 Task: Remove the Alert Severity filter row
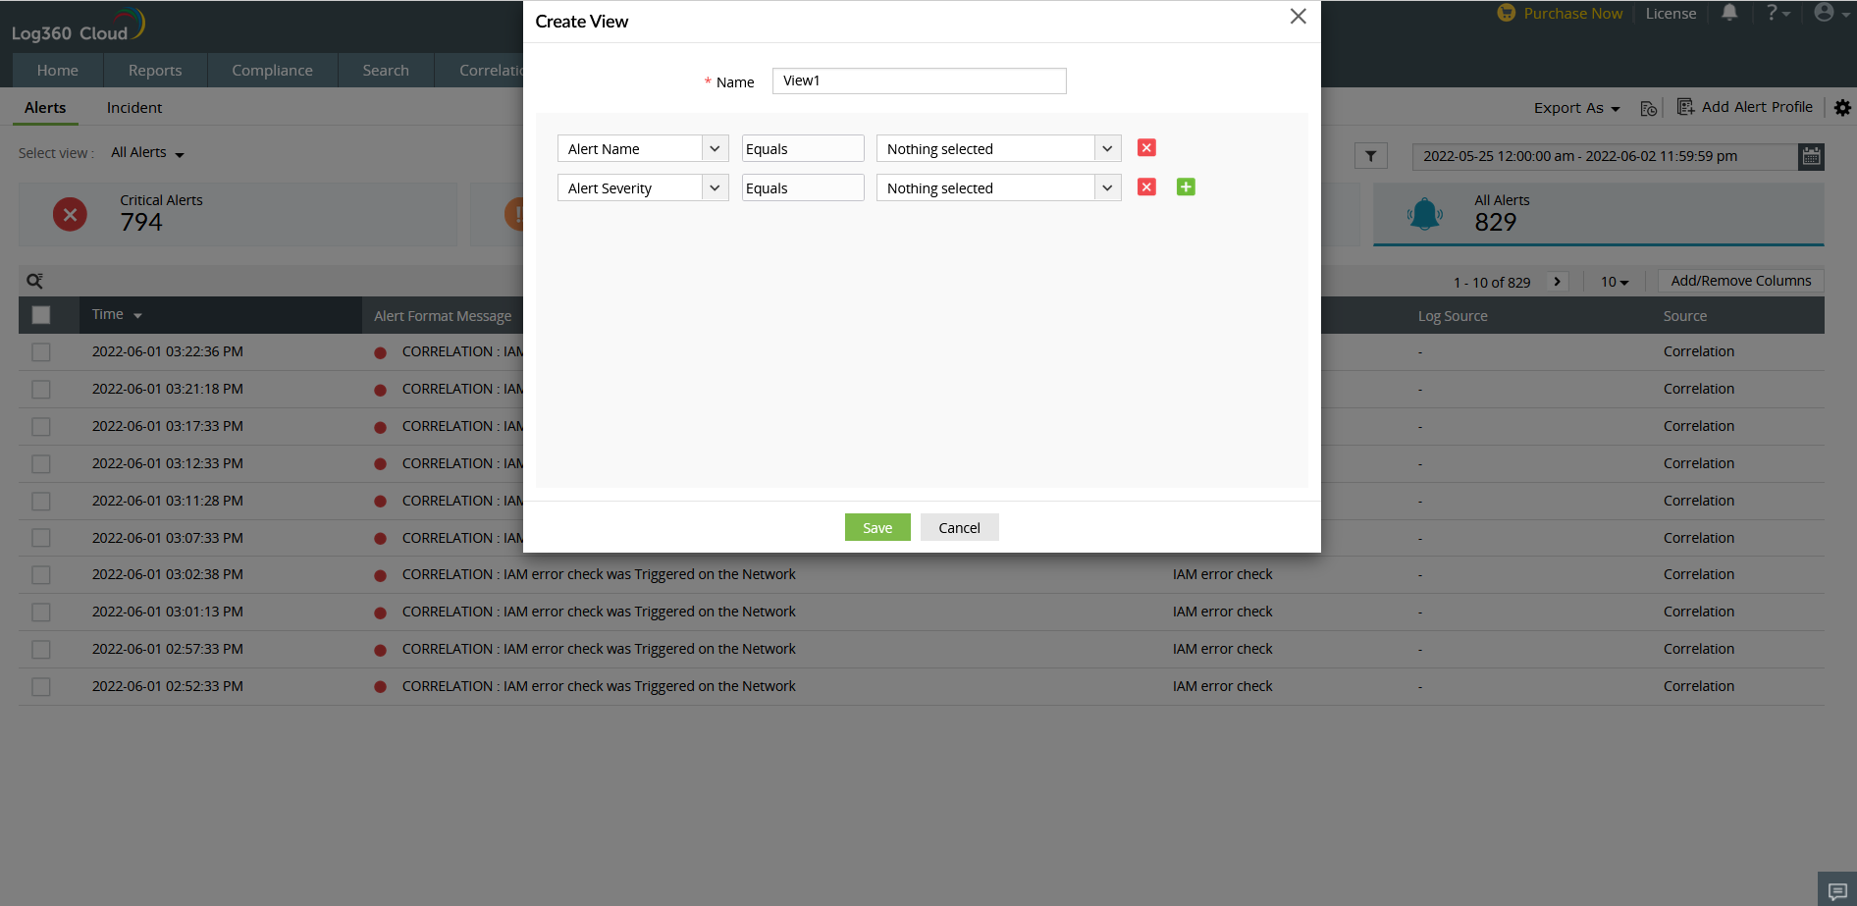tap(1146, 187)
